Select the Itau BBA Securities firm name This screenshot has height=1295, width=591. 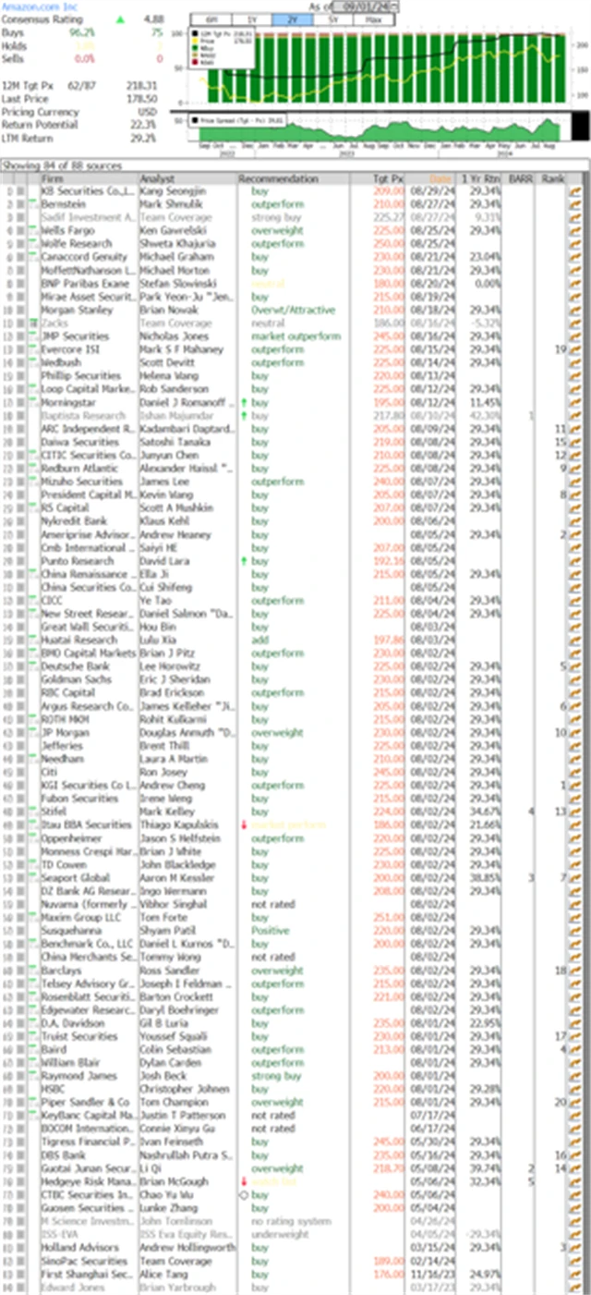(x=87, y=825)
